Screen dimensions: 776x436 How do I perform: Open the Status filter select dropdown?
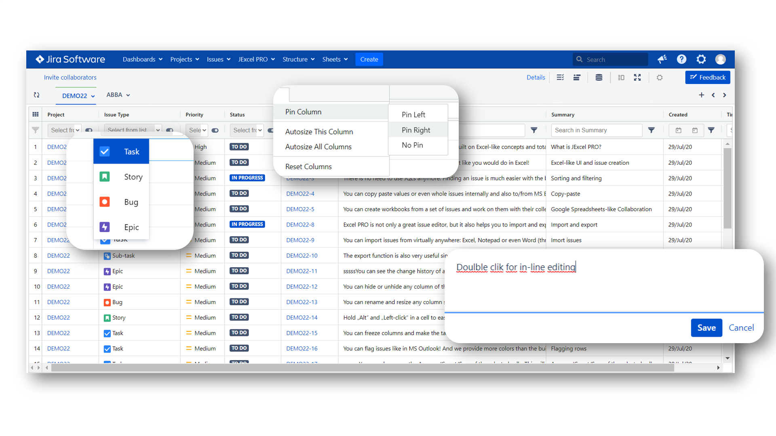[247, 130]
